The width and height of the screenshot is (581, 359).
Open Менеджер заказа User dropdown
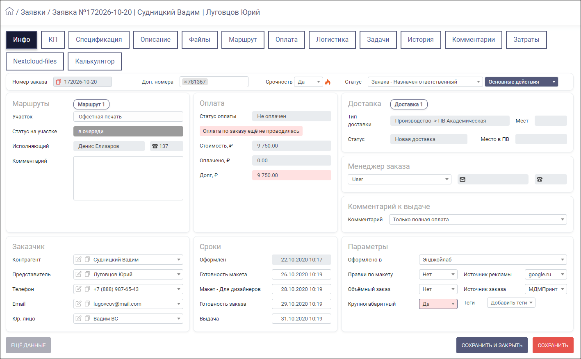pyautogui.click(x=399, y=179)
